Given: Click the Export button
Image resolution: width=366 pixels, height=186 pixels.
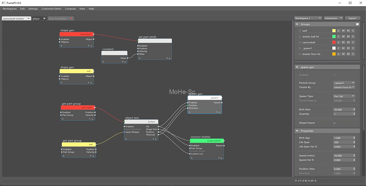Looking at the screenshot, I should tap(352, 18).
